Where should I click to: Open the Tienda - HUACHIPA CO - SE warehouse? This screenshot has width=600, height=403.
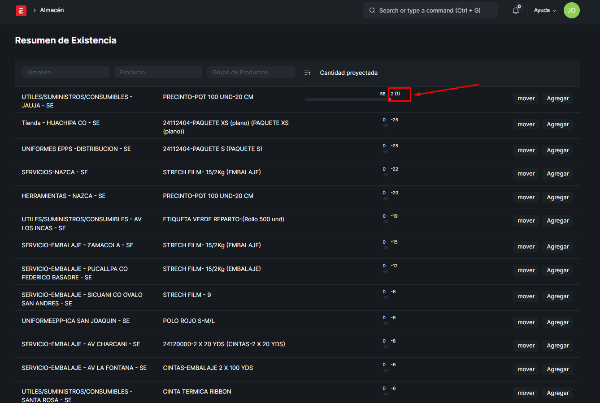pyautogui.click(x=61, y=123)
